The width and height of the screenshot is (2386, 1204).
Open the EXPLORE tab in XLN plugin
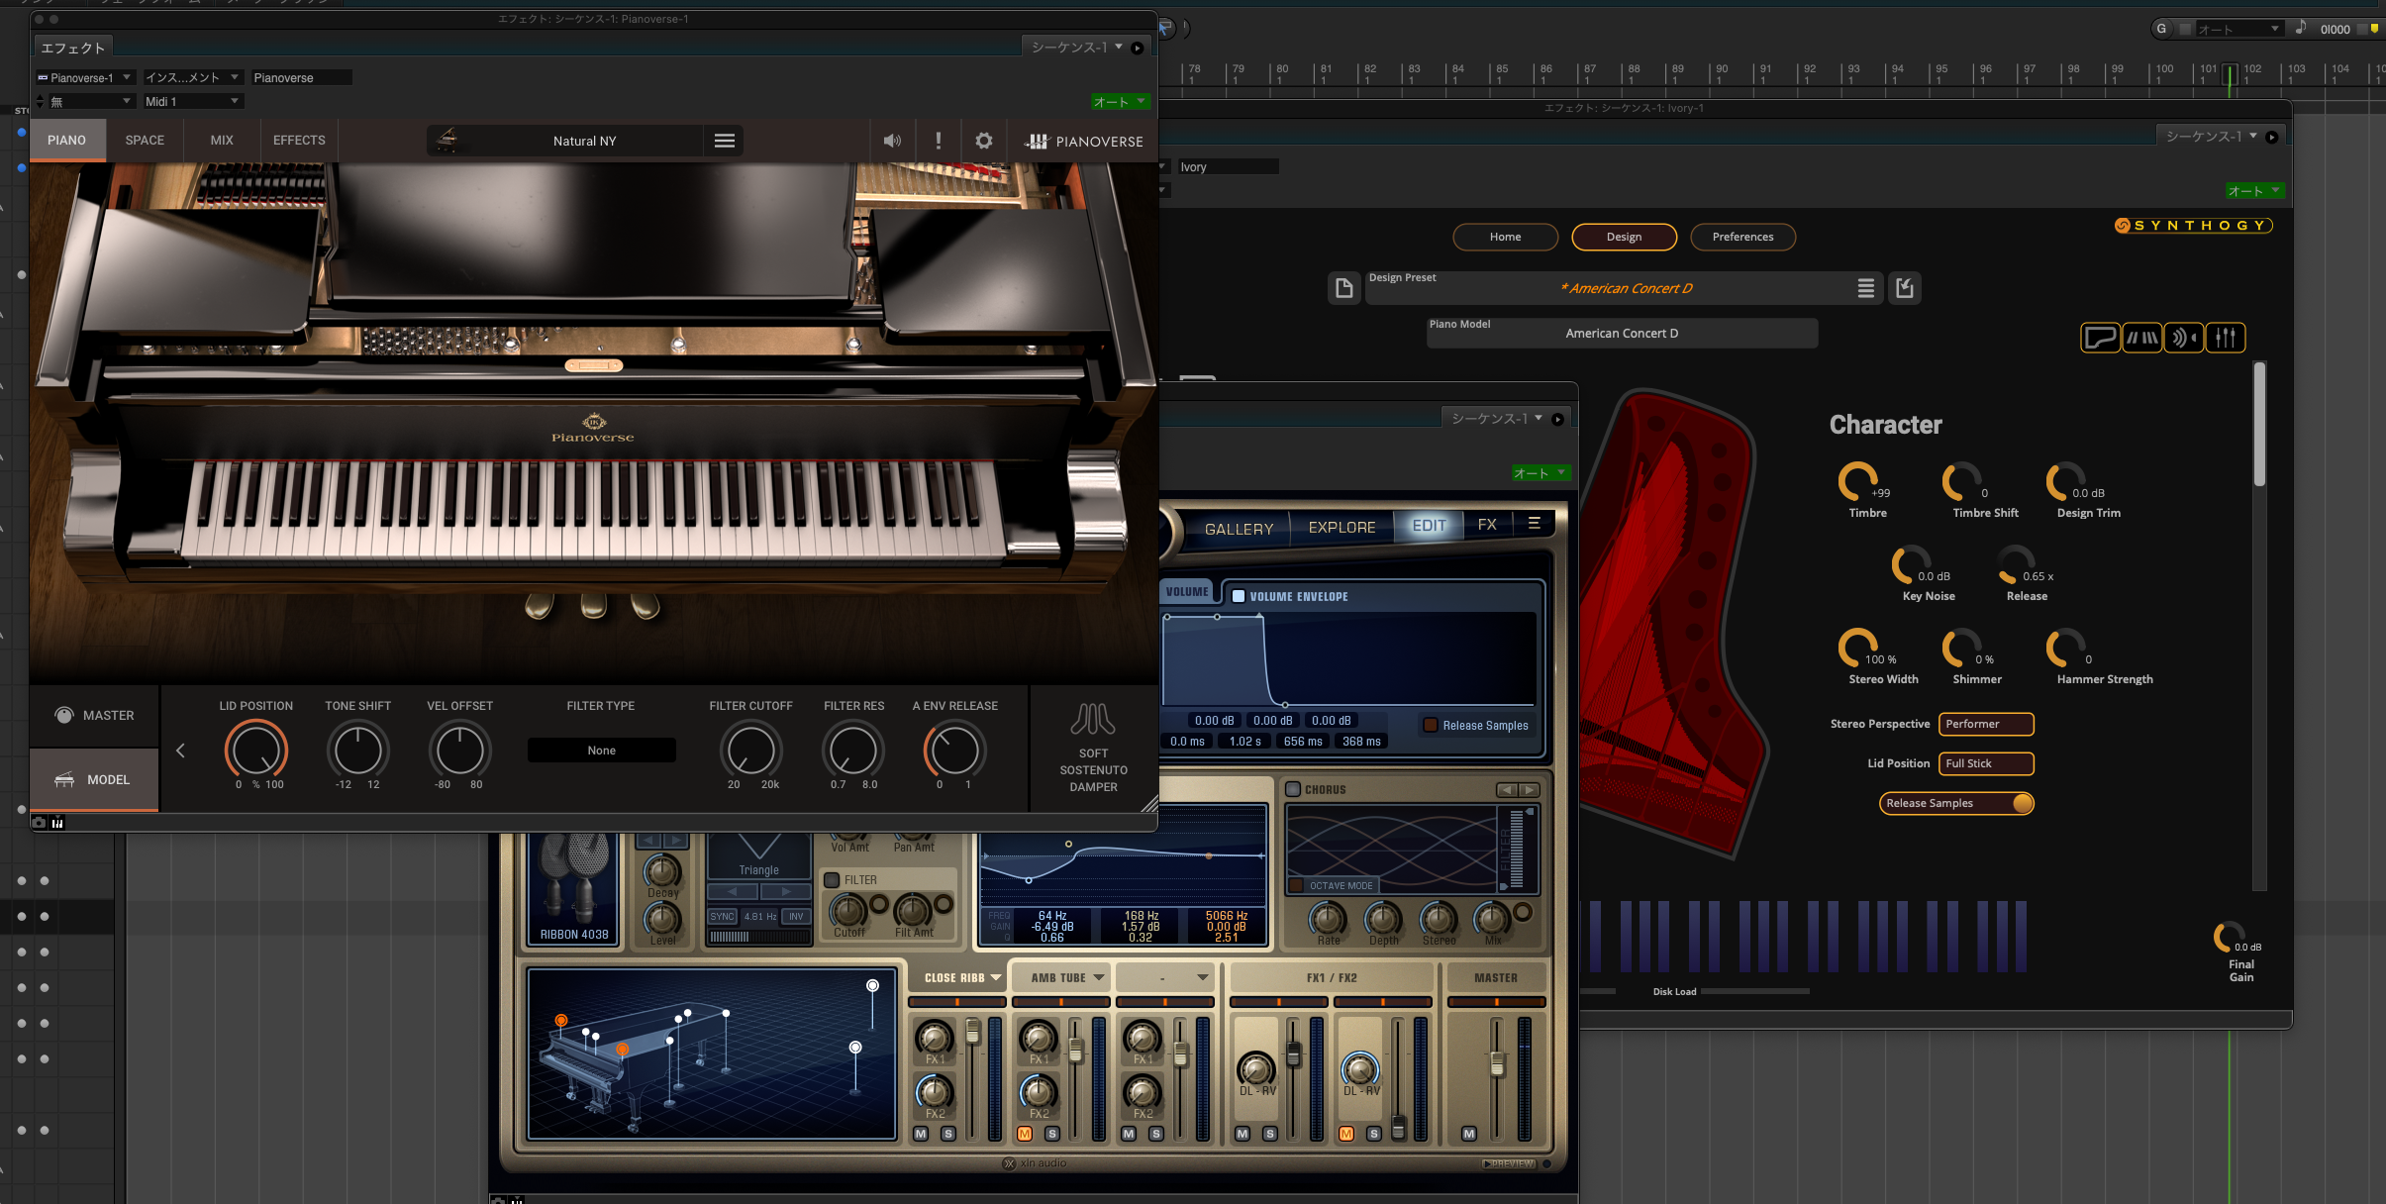click(x=1342, y=528)
